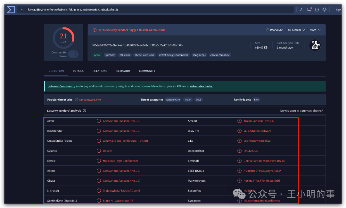Expand the More dropdown menu
Screen dimensions: 346x208
315,30
